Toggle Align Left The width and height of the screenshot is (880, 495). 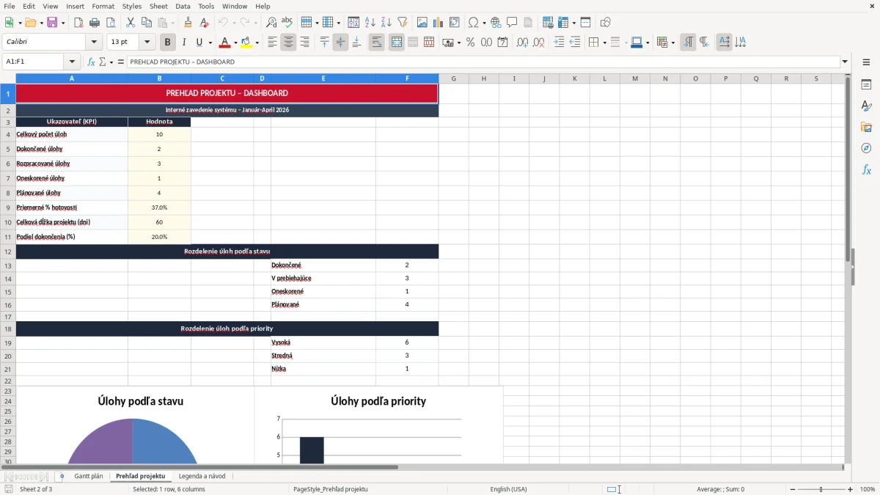272,43
